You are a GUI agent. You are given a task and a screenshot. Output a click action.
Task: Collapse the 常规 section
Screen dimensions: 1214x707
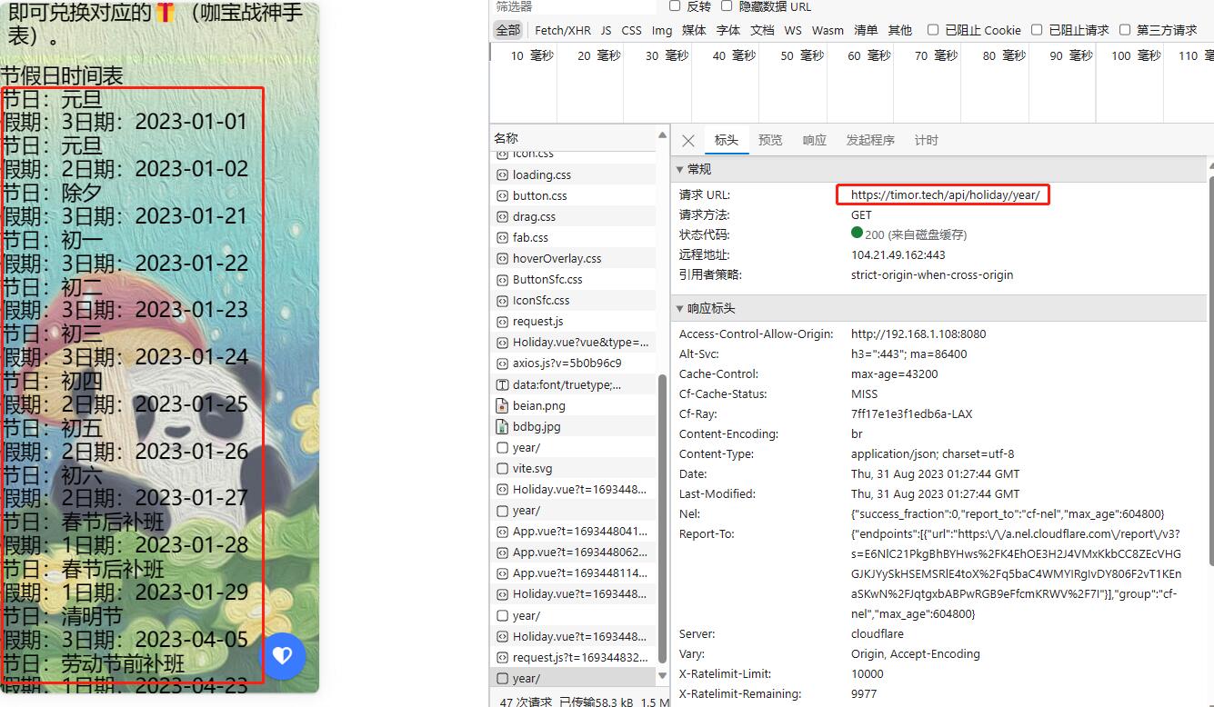point(680,169)
